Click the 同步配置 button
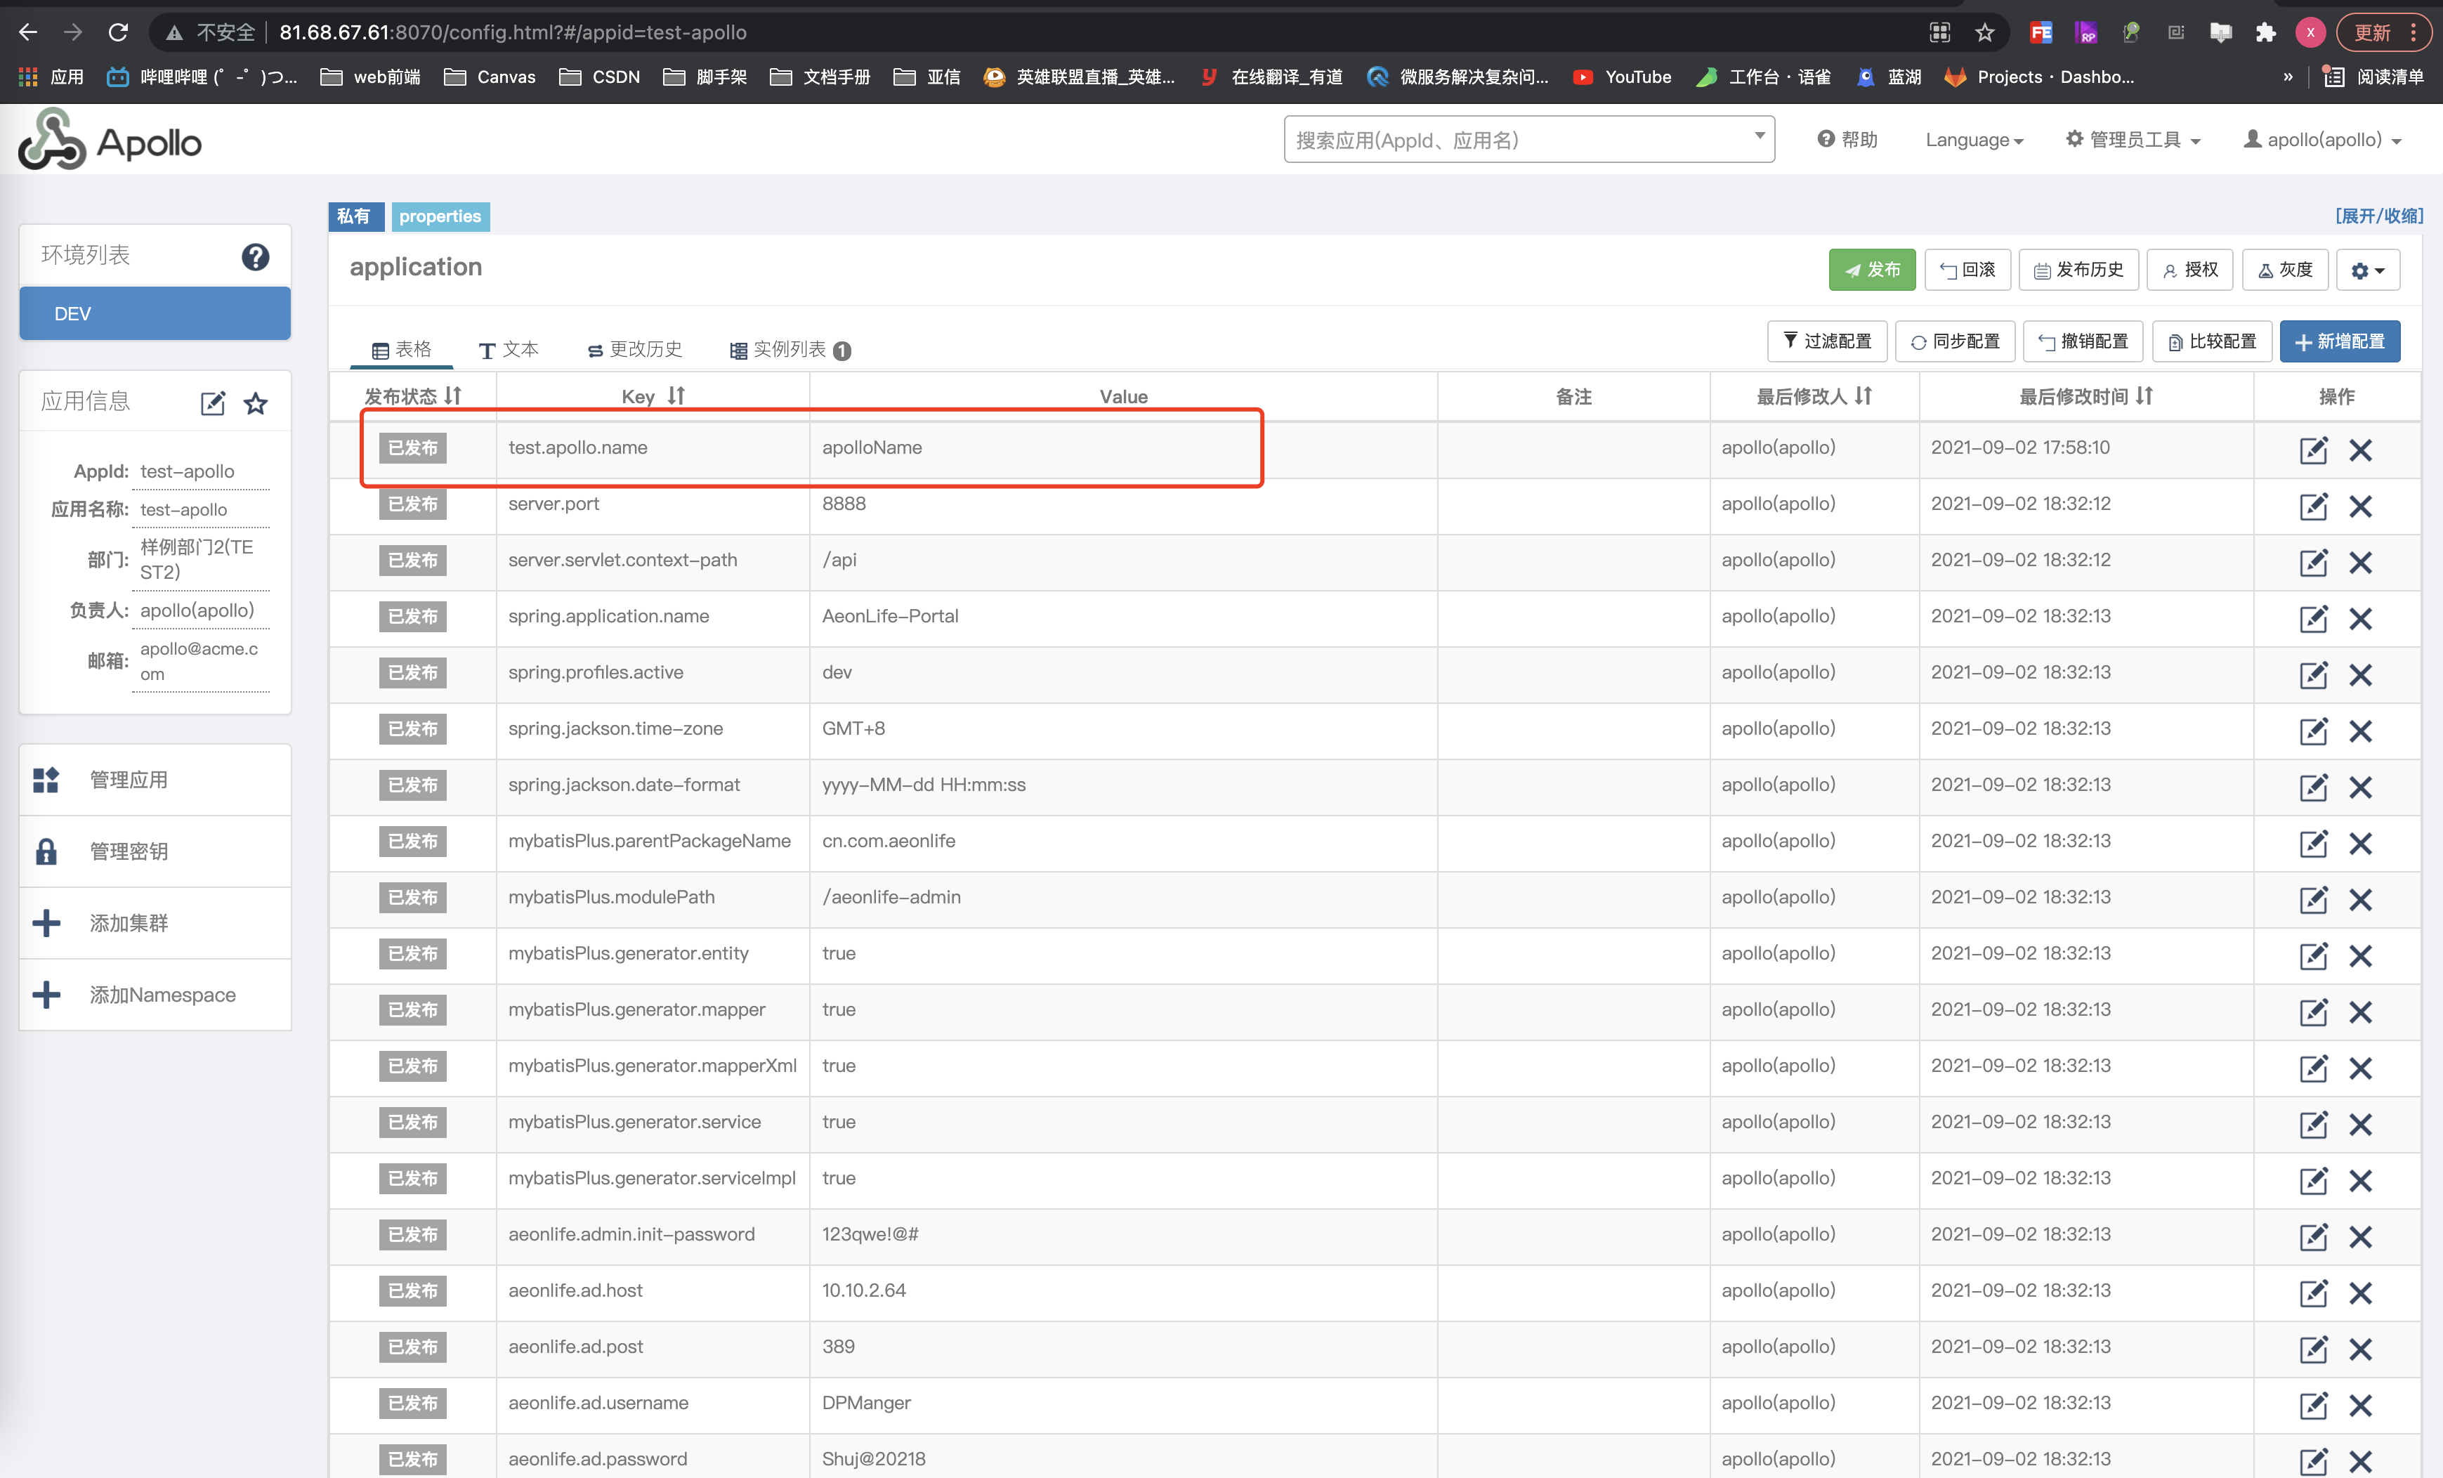Image resolution: width=2443 pixels, height=1478 pixels. point(1954,341)
